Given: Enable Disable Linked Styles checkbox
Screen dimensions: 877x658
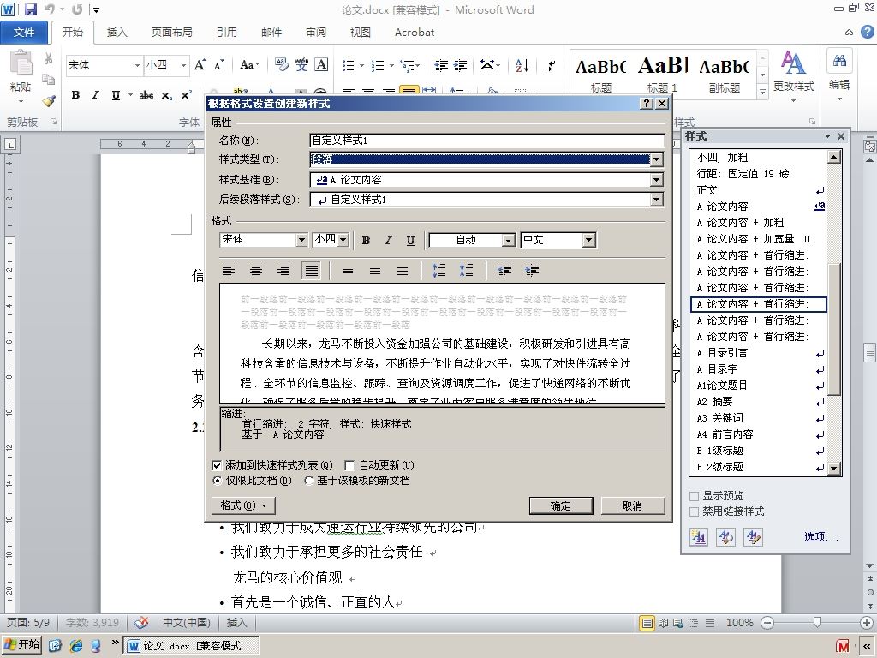Looking at the screenshot, I should tap(695, 511).
